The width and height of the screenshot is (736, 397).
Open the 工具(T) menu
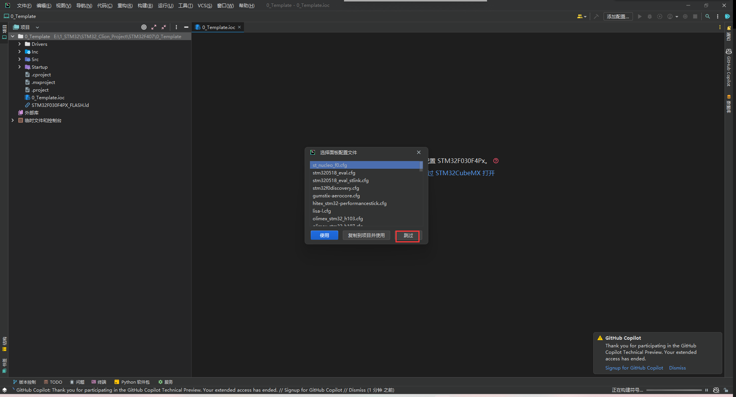click(186, 5)
